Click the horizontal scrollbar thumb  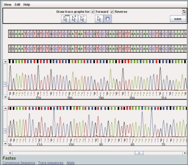pyautogui.click(x=139, y=153)
